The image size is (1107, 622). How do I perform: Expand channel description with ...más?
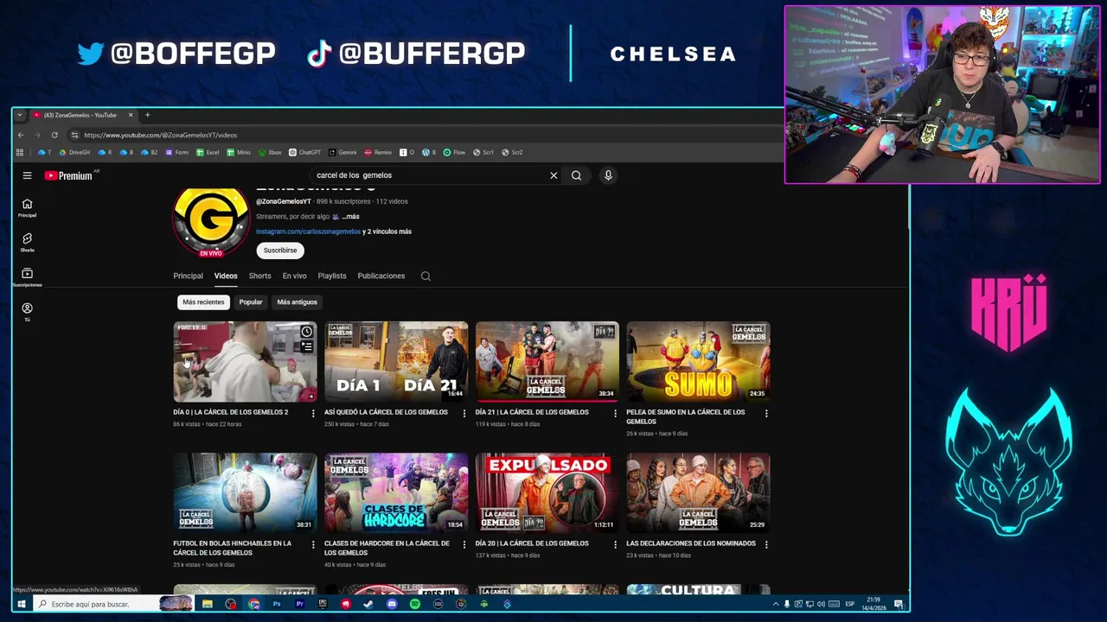coord(350,217)
